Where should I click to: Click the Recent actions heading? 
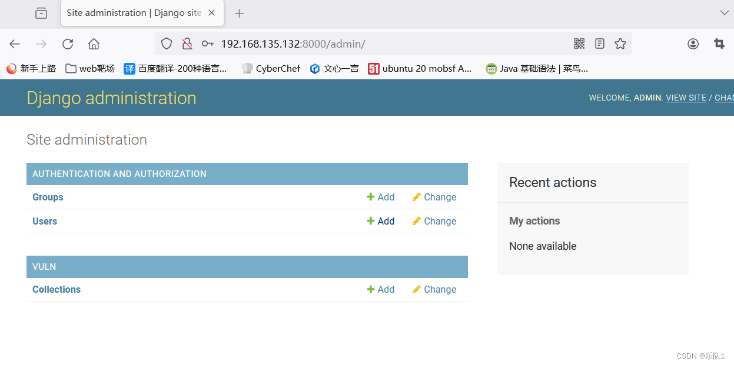[x=553, y=182]
